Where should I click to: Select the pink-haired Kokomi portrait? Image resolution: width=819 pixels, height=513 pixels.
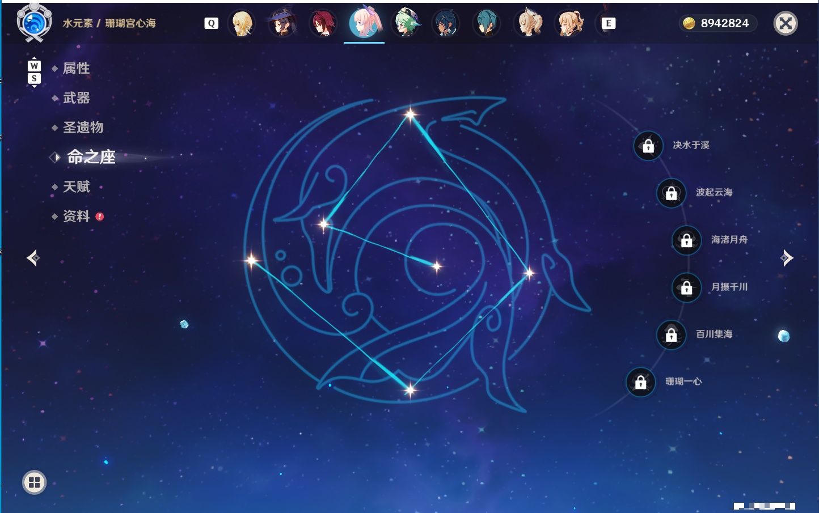click(364, 22)
